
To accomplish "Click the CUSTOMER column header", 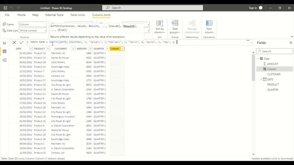I will coord(61,49).
